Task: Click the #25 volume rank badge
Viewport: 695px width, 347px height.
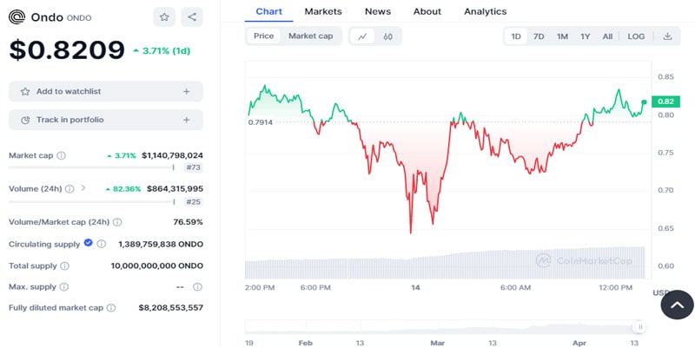Action: point(193,202)
